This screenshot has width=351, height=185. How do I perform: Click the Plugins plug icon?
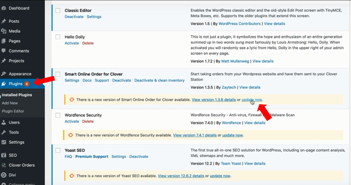click(4, 84)
